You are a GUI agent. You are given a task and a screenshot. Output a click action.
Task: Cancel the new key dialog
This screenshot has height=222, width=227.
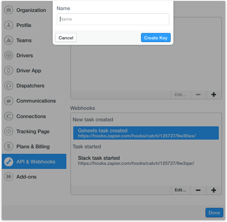pyautogui.click(x=66, y=38)
